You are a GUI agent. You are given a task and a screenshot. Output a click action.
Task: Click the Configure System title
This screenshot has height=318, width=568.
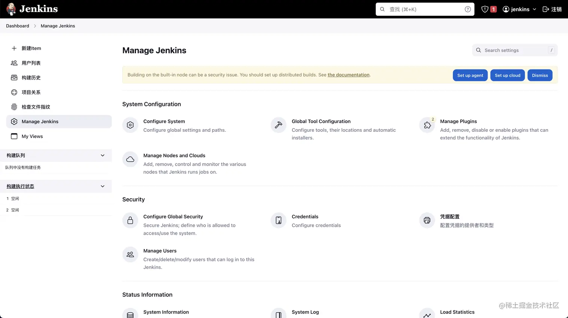point(164,121)
